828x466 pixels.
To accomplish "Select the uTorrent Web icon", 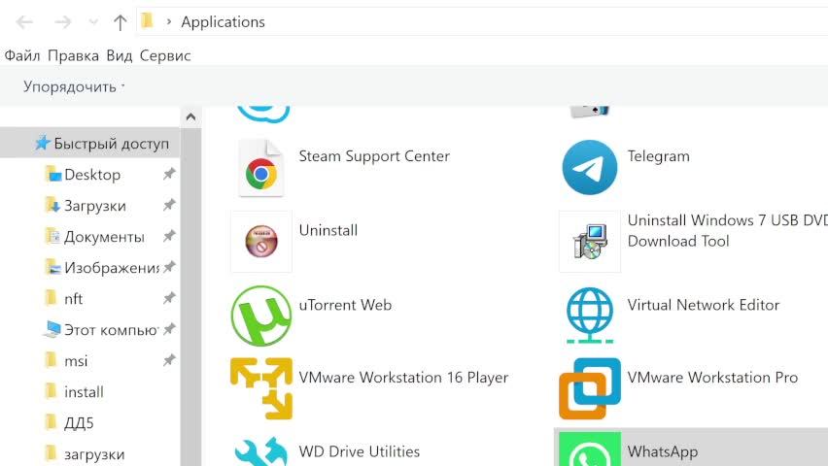I will [x=260, y=316].
